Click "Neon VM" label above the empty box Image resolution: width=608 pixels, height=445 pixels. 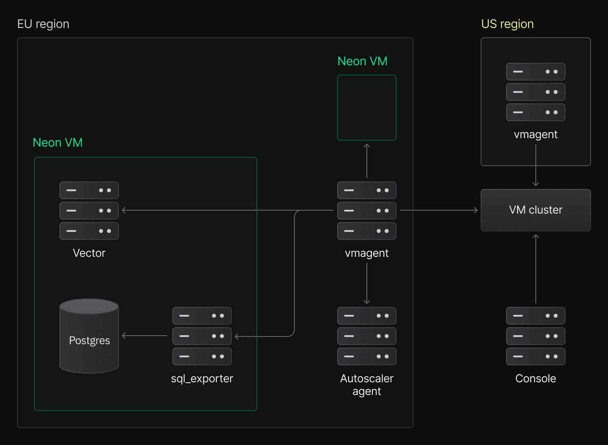click(x=362, y=61)
